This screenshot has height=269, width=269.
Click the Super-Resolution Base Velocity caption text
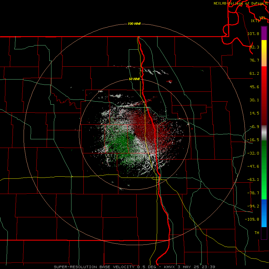pyautogui.click(x=134, y=267)
